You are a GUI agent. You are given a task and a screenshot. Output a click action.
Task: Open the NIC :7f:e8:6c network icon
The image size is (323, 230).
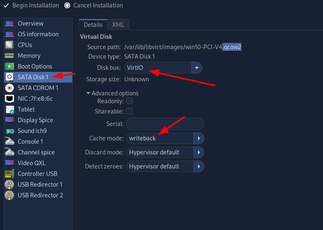(9, 99)
